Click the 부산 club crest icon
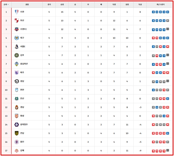This screenshot has height=156, width=174. tap(17, 21)
